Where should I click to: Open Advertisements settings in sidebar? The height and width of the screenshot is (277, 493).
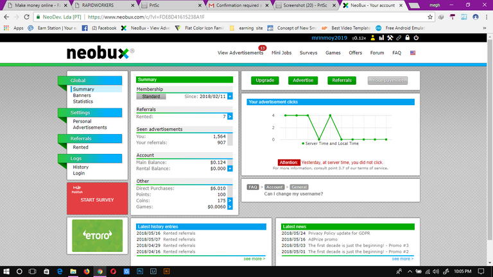point(90,128)
